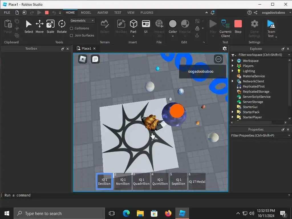Open the FILE menu
The height and width of the screenshot is (219, 292).
[7, 13]
